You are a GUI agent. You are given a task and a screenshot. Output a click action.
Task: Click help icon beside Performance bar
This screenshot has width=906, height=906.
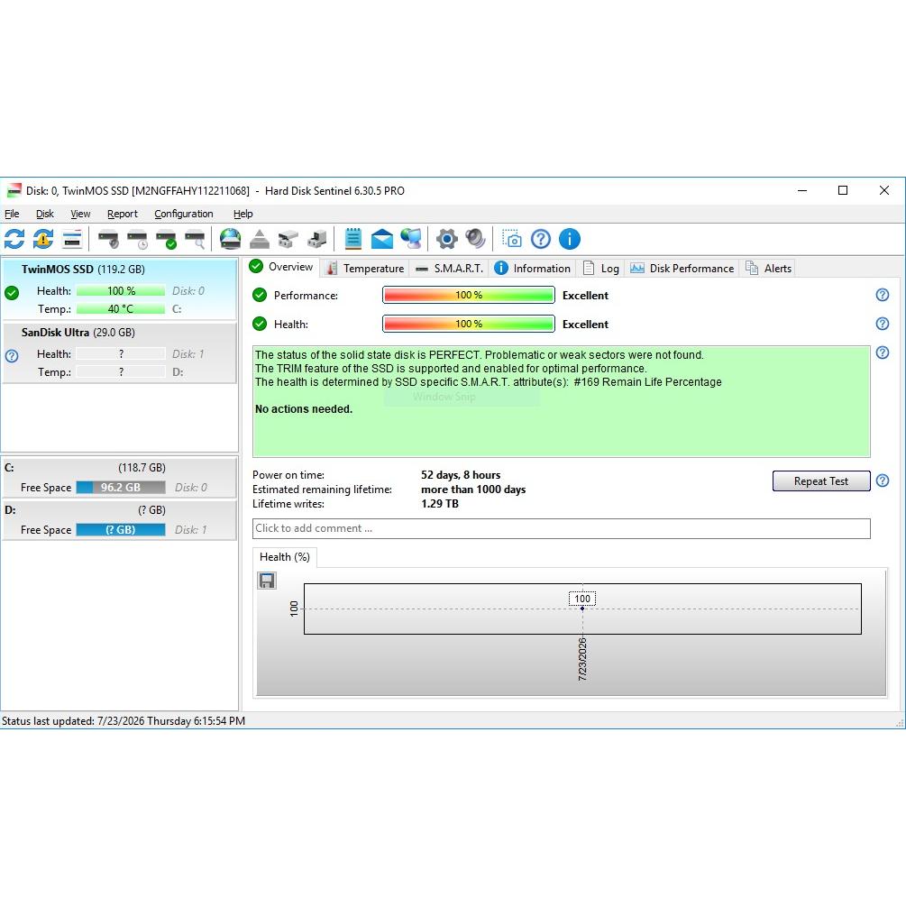pyautogui.click(x=882, y=295)
